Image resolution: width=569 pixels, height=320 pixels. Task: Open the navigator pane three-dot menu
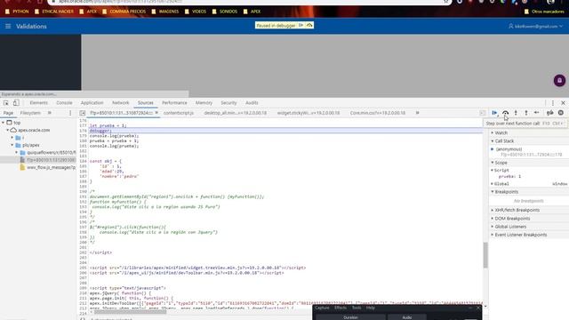pyautogui.click(x=70, y=113)
